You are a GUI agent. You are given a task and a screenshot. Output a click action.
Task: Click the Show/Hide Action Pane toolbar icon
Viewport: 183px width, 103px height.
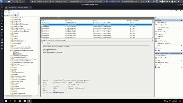coord(17,15)
